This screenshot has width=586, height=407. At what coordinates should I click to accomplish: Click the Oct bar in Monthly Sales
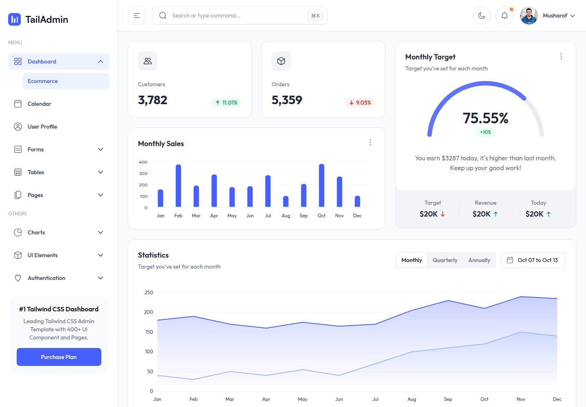point(321,186)
